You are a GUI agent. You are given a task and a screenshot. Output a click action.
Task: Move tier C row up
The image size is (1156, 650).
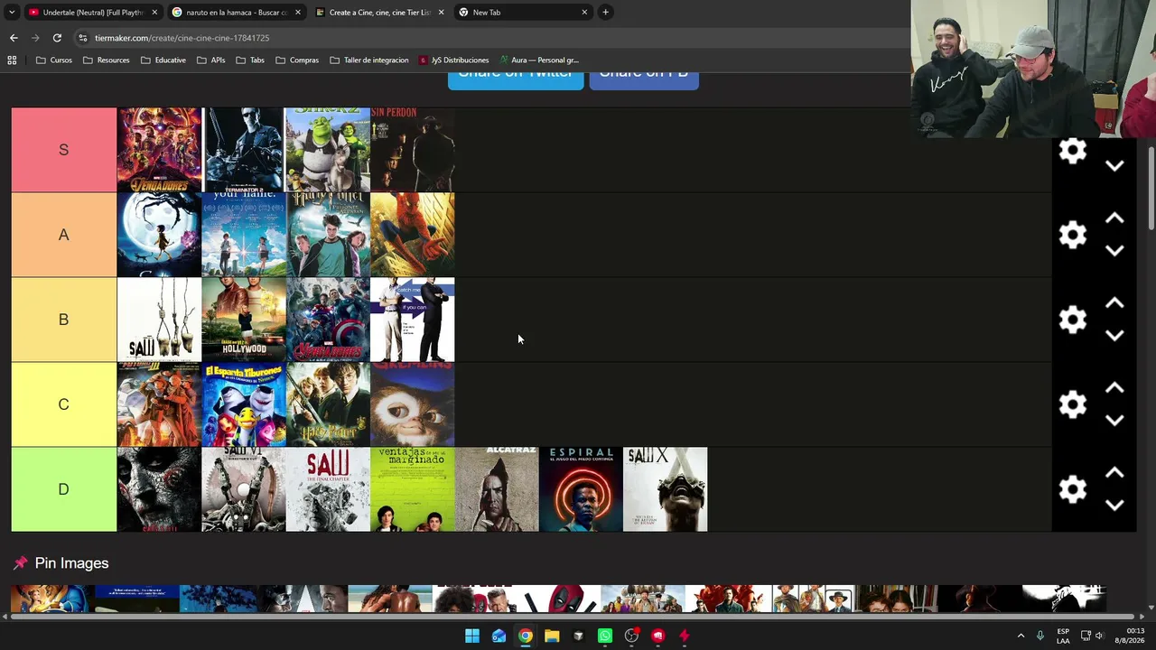click(x=1114, y=388)
